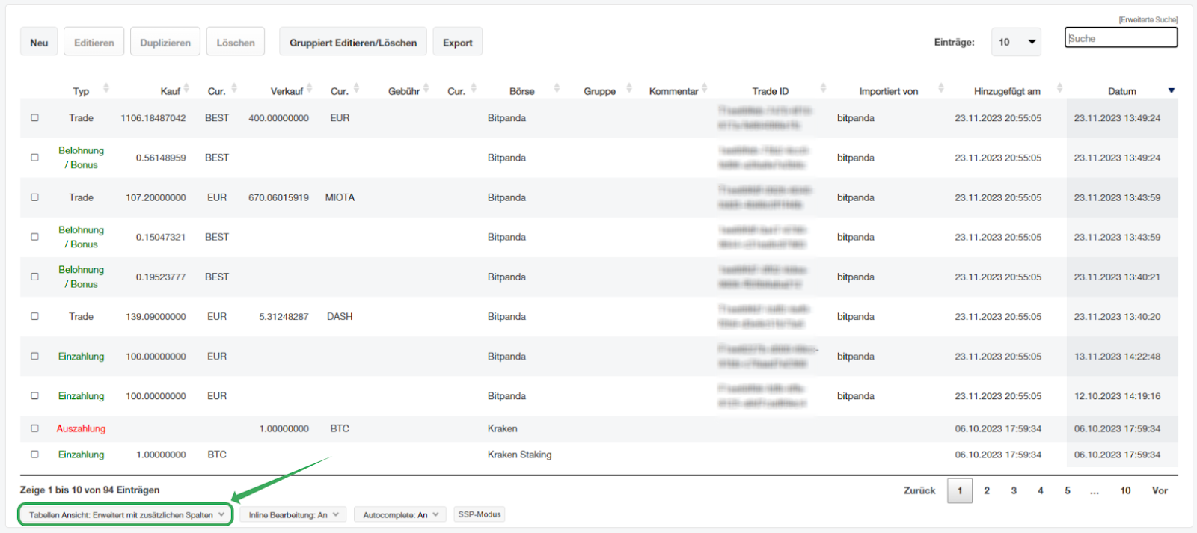
Task: Open the Autocomplete setting dropdown
Action: [400, 514]
